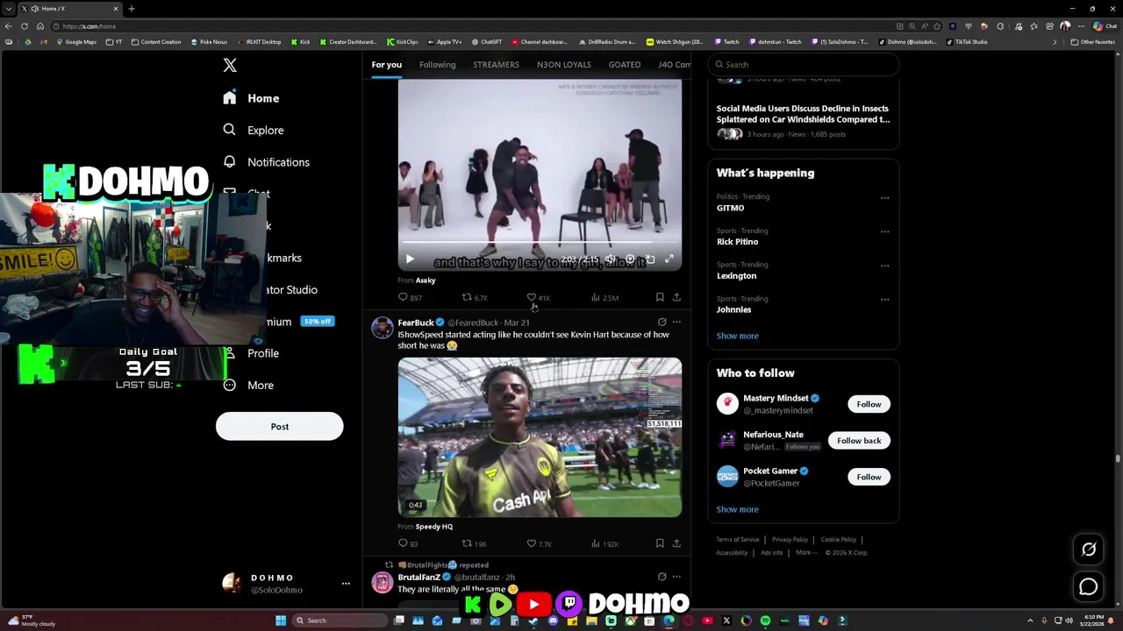Play the Asaky video
The image size is (1123, 631).
coord(410,259)
